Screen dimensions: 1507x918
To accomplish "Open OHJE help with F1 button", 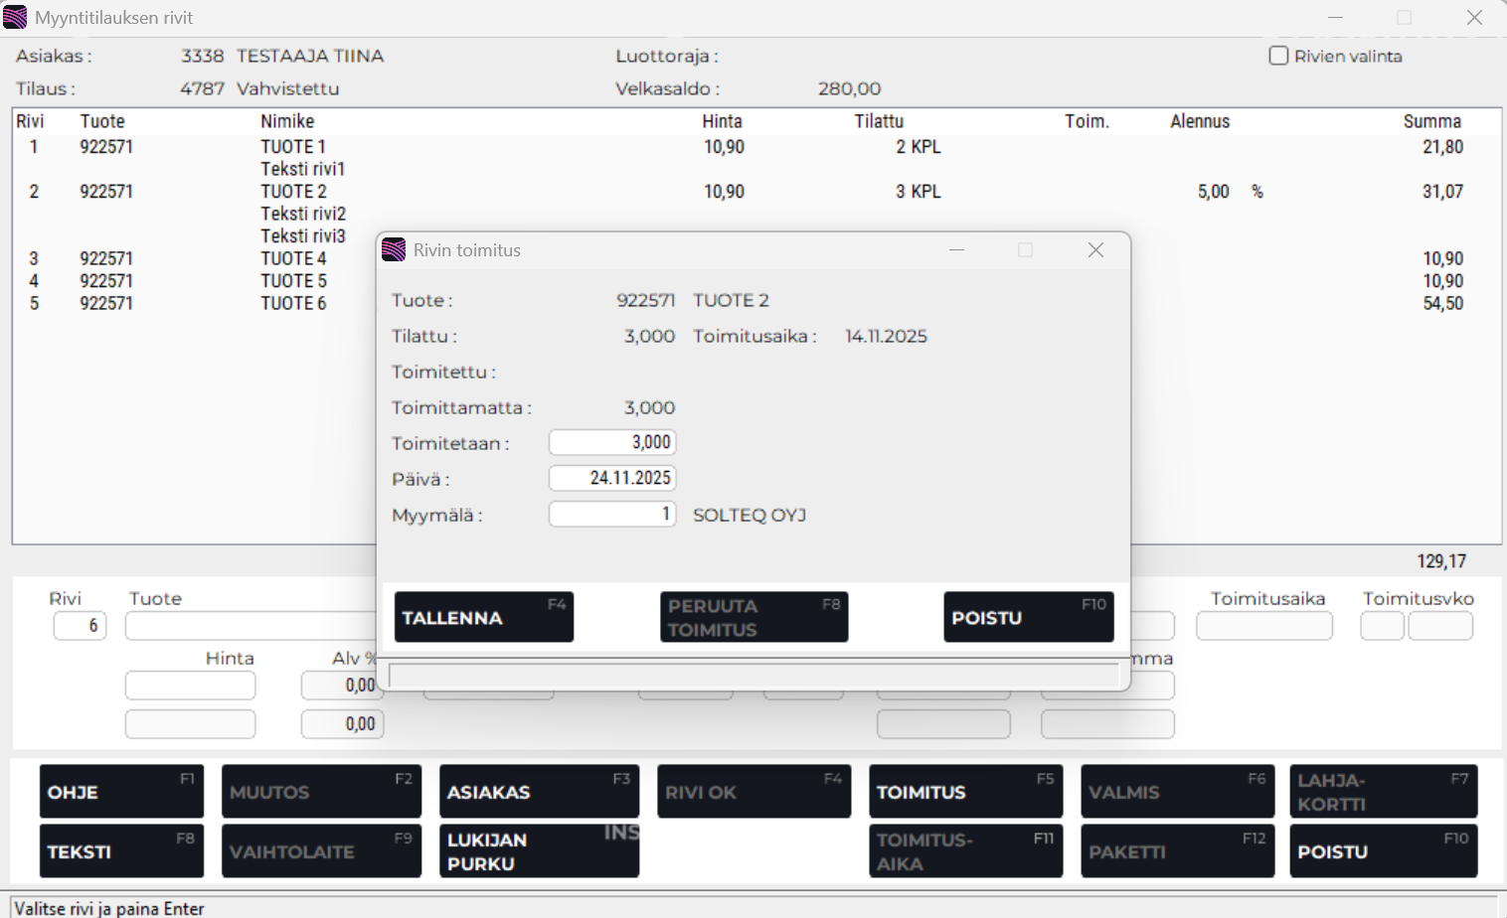I will click(121, 792).
